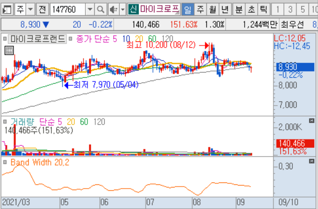Image resolution: width=318 pixels, height=209 pixels.
Task: Select period button 5
Action: coord(303,9)
